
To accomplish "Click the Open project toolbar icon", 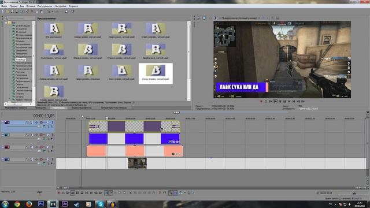I will 8,12.
